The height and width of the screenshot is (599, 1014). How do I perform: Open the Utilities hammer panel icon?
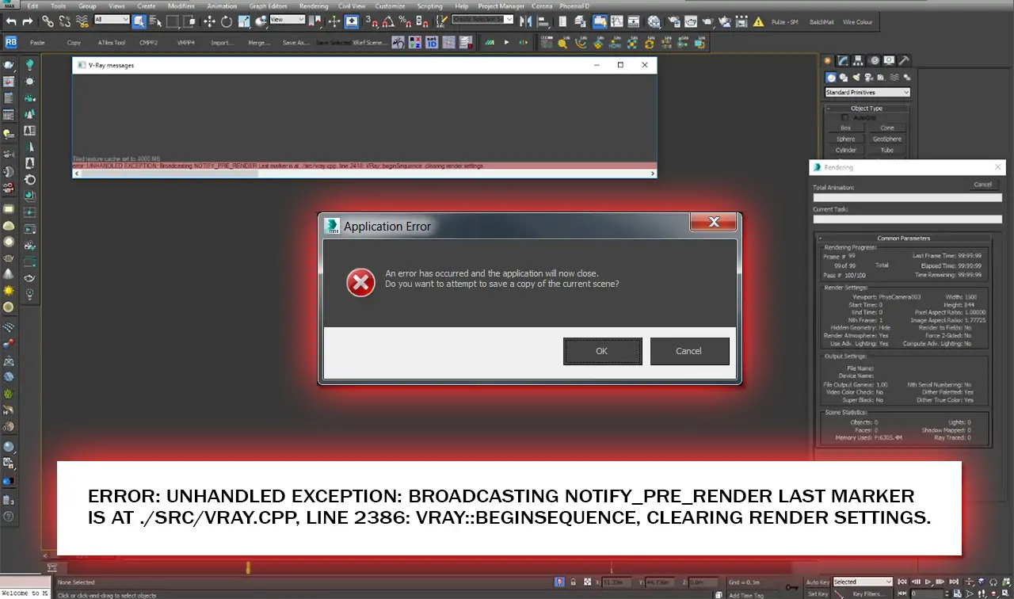pos(903,60)
